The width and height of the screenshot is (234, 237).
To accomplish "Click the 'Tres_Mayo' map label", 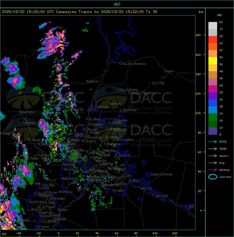I will [x=93, y=119].
